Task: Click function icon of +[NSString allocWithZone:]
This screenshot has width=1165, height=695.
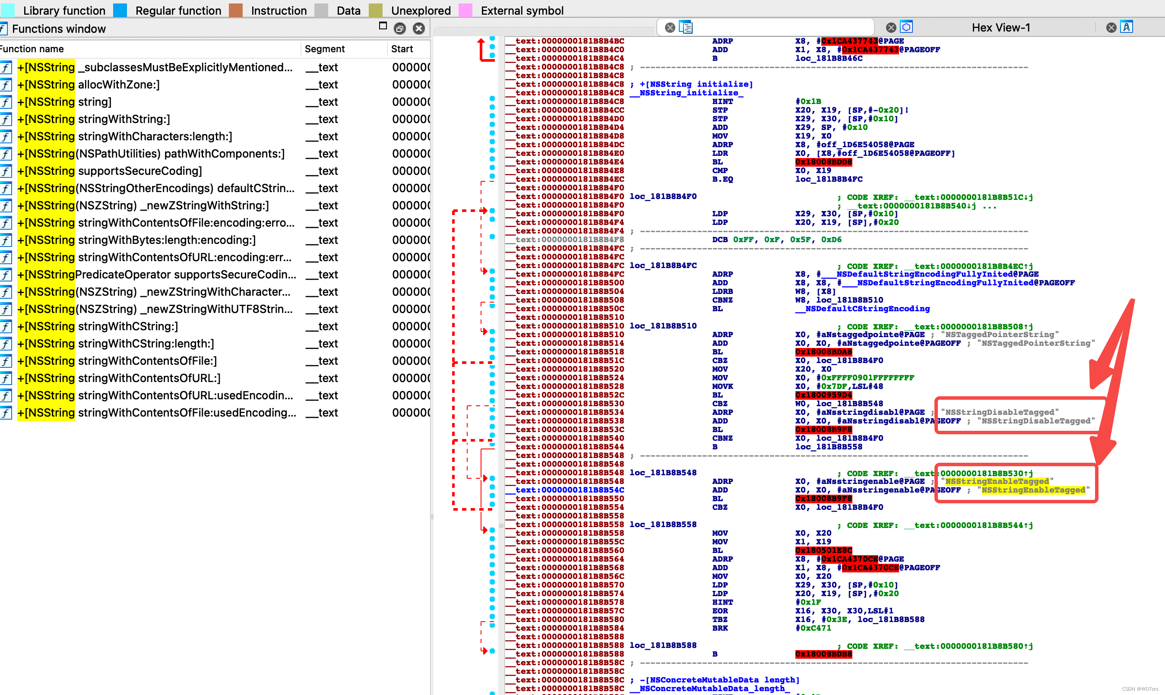Action: (6, 85)
